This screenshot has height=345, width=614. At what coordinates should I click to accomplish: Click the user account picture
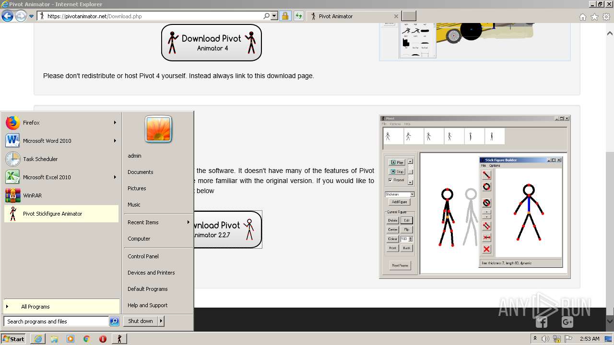click(x=158, y=129)
